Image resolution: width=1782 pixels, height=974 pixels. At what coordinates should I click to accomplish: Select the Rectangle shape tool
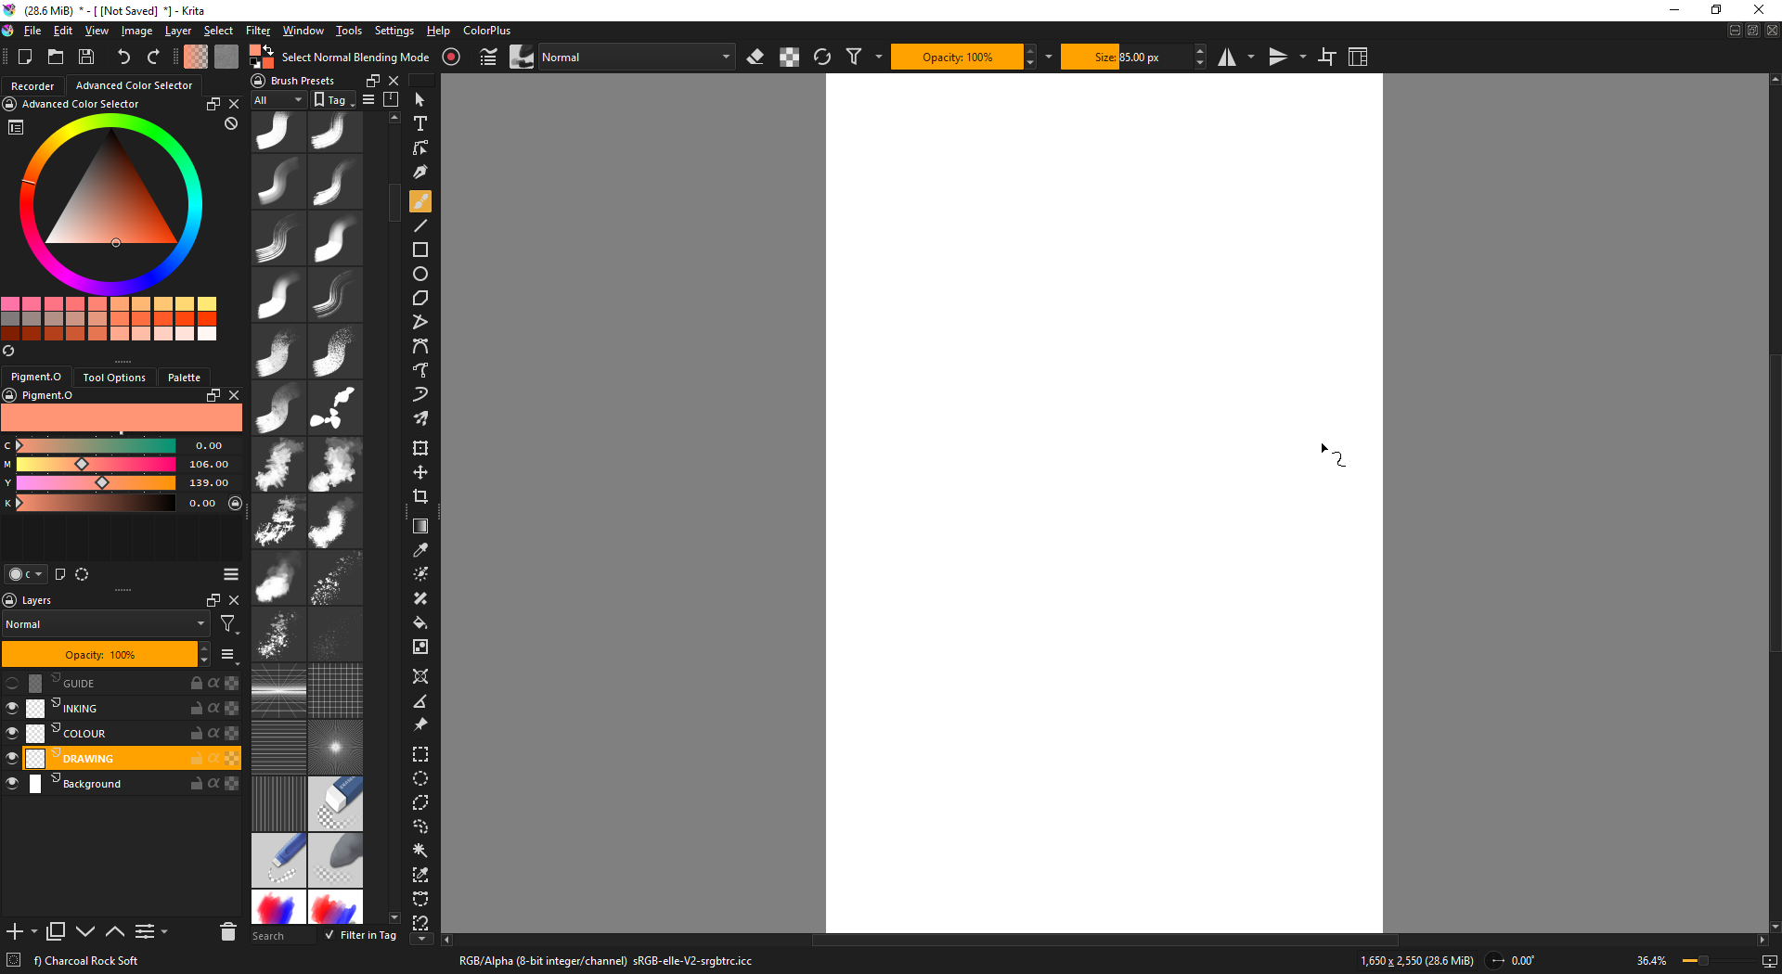[x=420, y=250]
